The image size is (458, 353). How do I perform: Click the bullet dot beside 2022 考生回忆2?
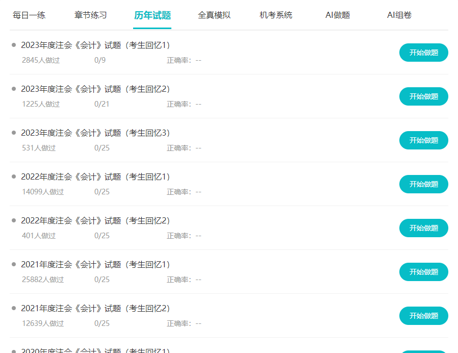[14, 220]
